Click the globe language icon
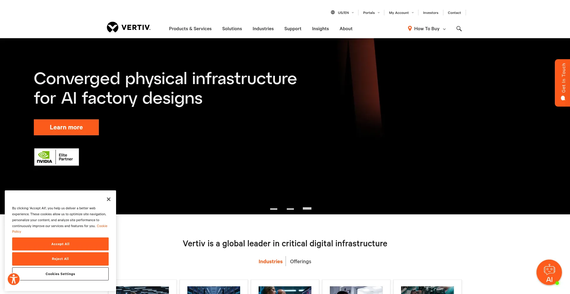 pos(333,12)
